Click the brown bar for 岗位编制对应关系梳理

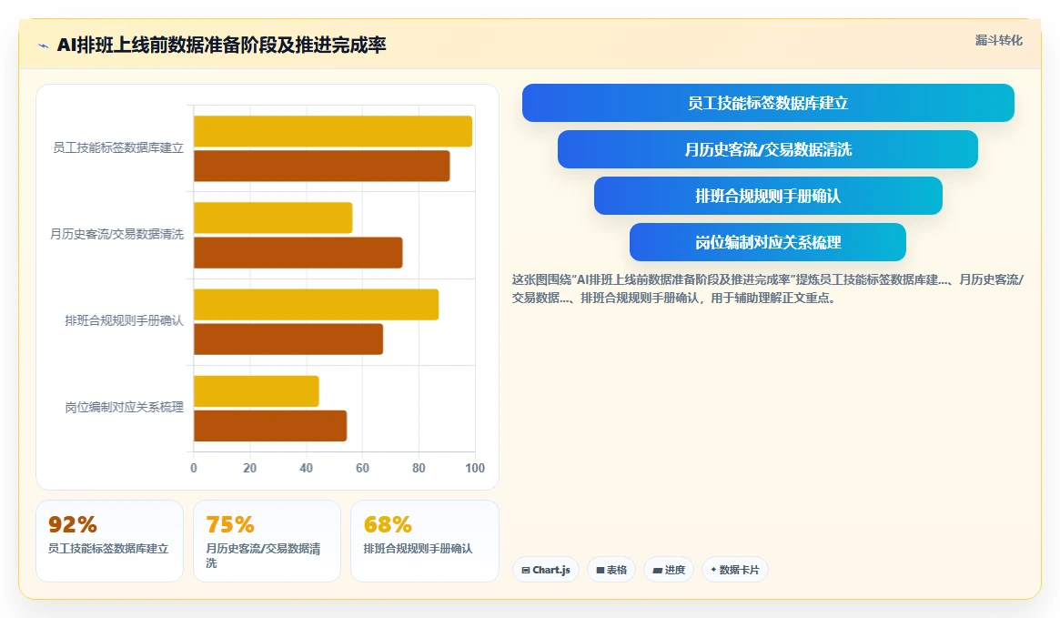(270, 425)
